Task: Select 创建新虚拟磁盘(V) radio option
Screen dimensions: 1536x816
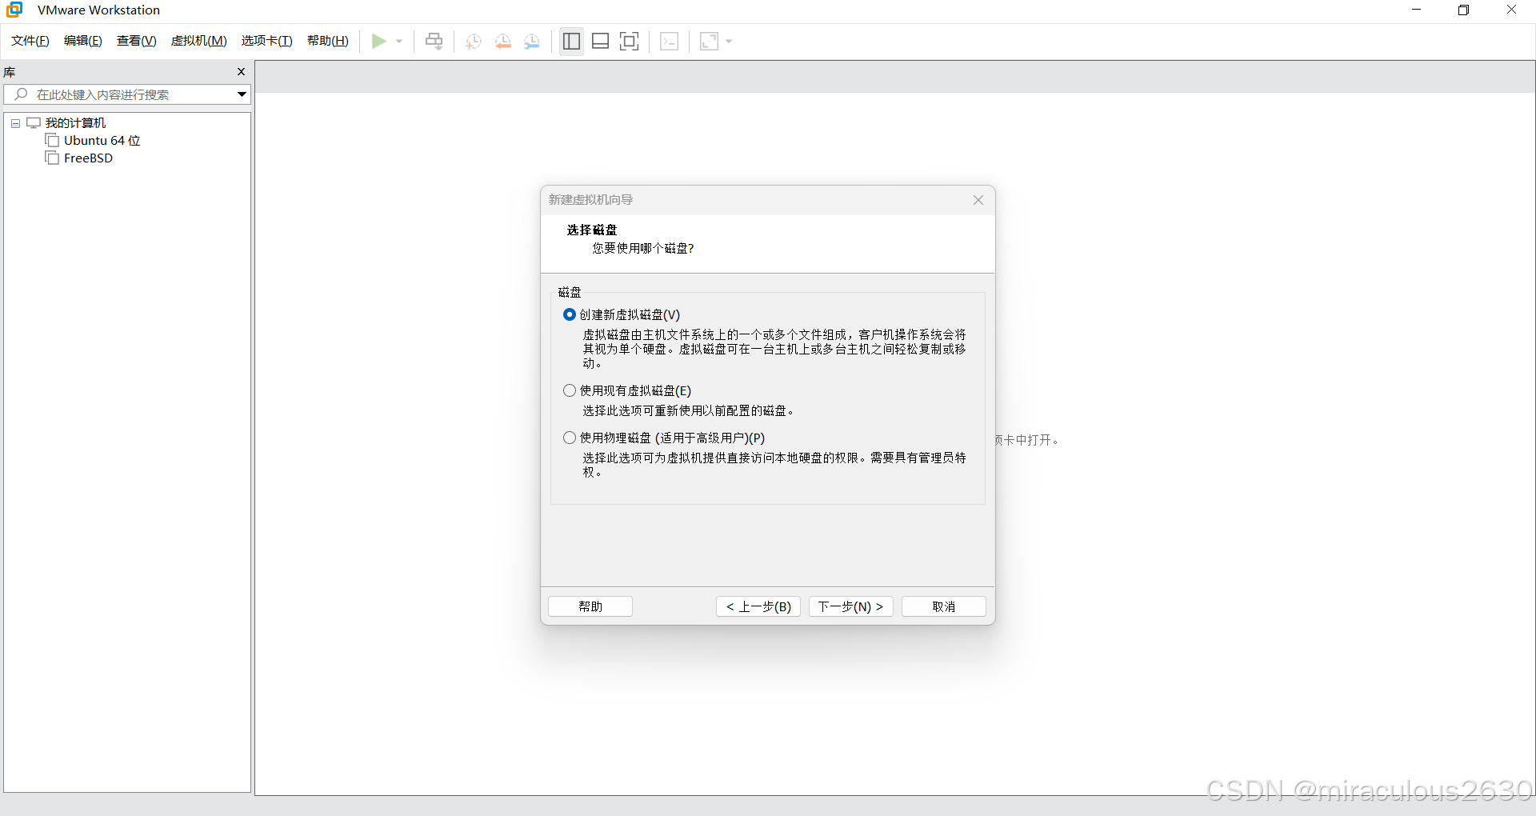Action: (570, 314)
